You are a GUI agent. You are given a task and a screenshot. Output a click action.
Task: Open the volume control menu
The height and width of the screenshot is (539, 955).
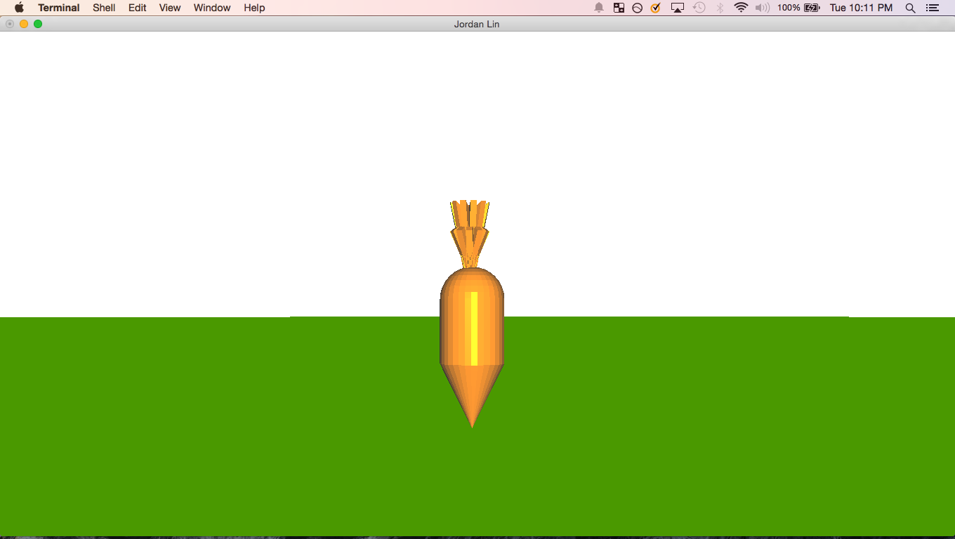pyautogui.click(x=763, y=8)
